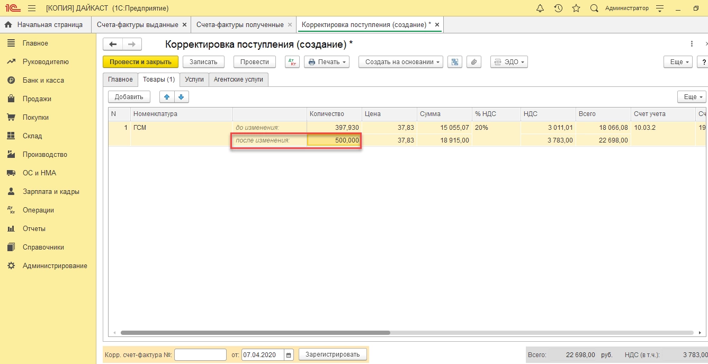The height and width of the screenshot is (364, 708).
Task: Open service settings icon next to Администратор
Action: pos(660,8)
